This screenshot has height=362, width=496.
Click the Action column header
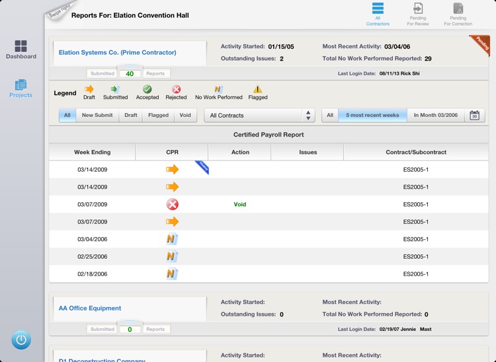click(240, 152)
